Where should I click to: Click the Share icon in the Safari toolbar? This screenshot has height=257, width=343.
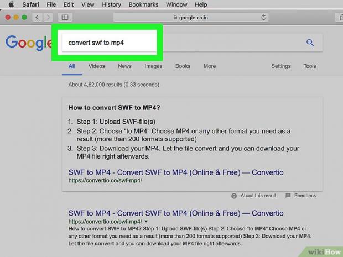pos(339,18)
